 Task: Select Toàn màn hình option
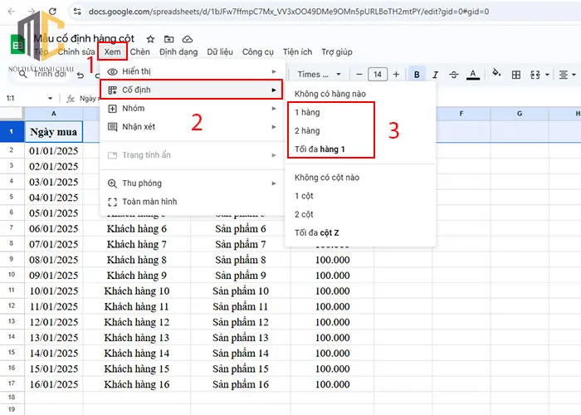192,202
